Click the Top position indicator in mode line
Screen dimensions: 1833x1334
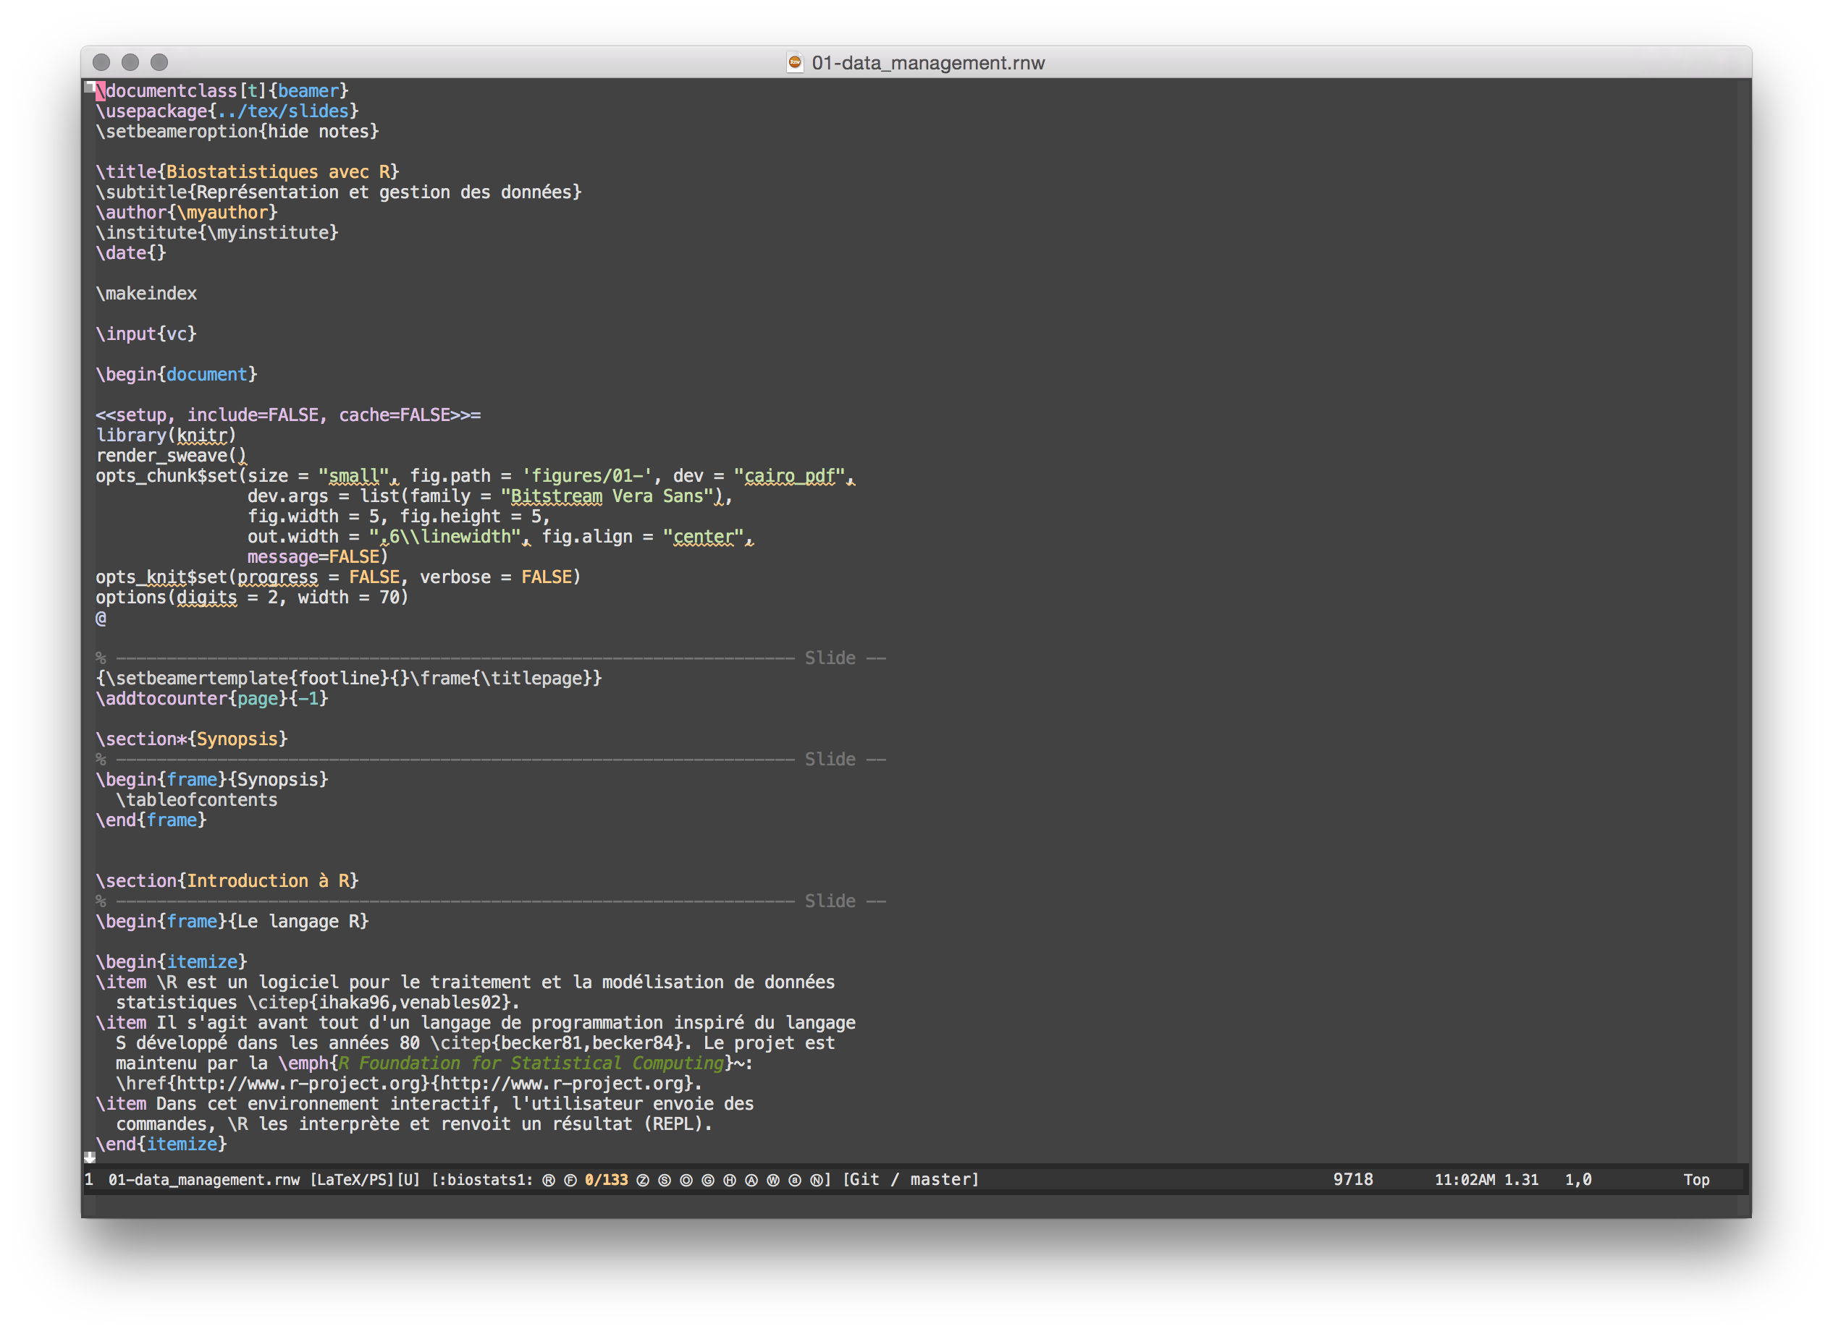pyautogui.click(x=1695, y=1180)
